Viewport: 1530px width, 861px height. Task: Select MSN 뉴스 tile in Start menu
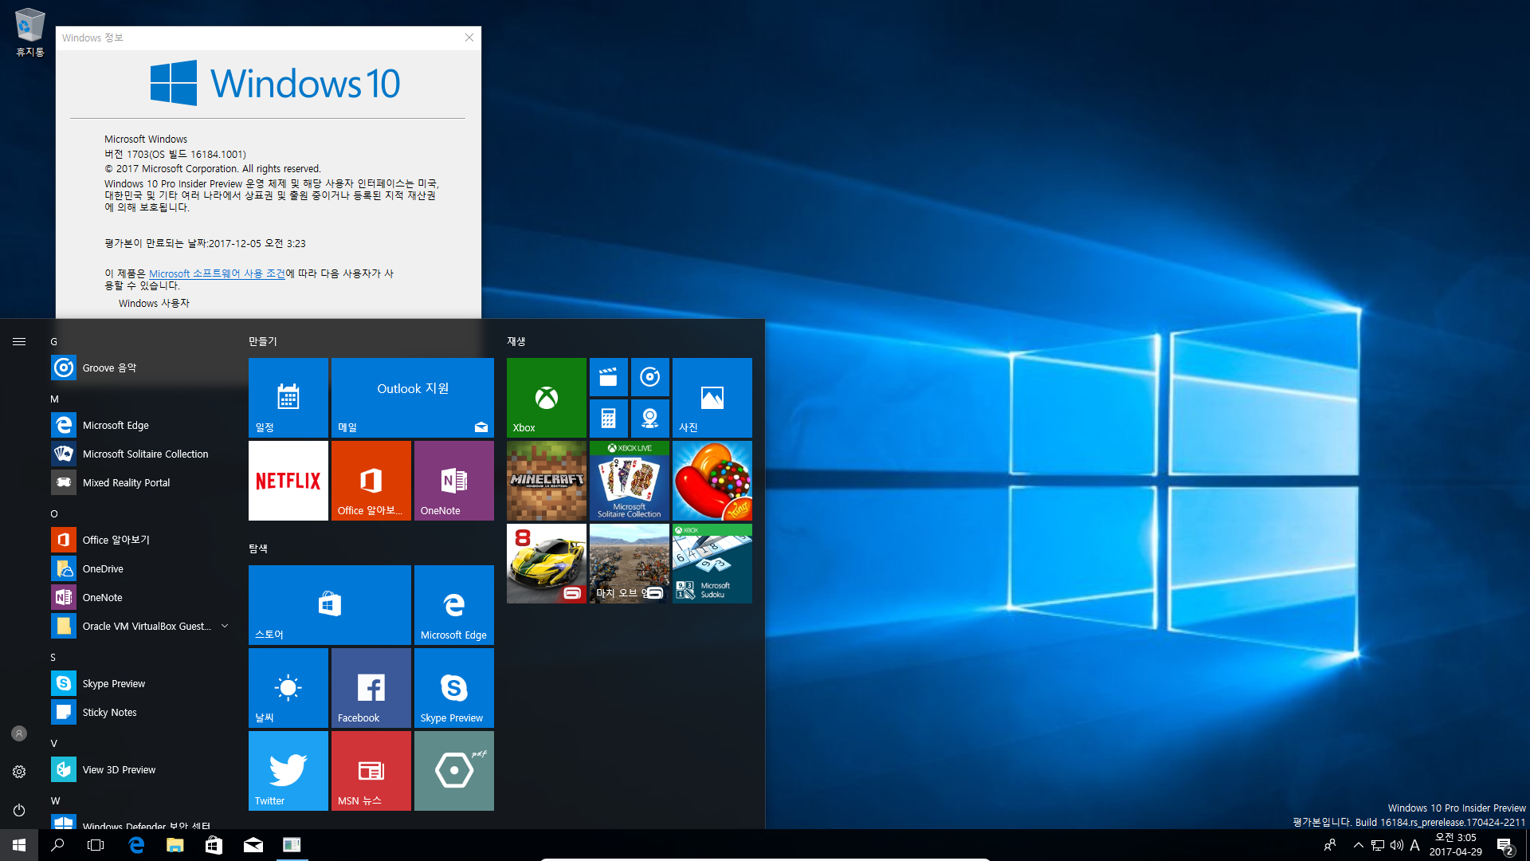(371, 771)
